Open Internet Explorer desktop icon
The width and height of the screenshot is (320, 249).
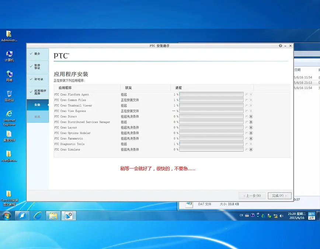point(9,118)
